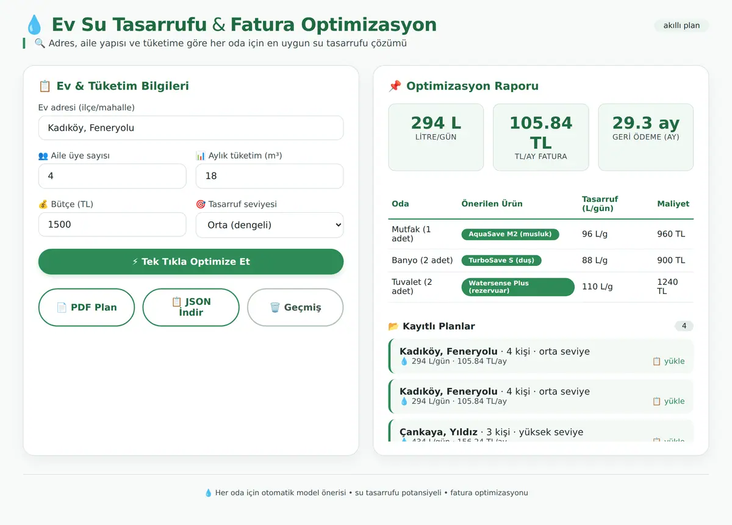Viewport: 732px width, 525px height.
Task: Click the 96 L/g savings value
Action: [x=595, y=234]
